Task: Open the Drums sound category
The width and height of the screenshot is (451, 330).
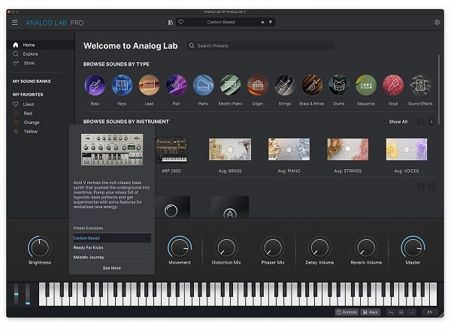Action: point(339,85)
